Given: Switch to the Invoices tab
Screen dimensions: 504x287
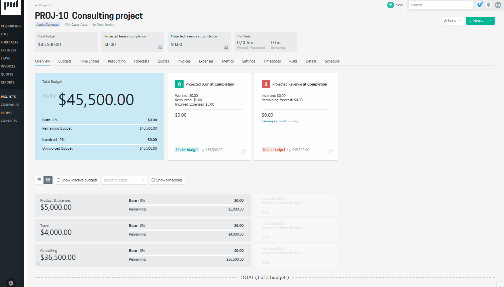Looking at the screenshot, I should click(x=184, y=61).
